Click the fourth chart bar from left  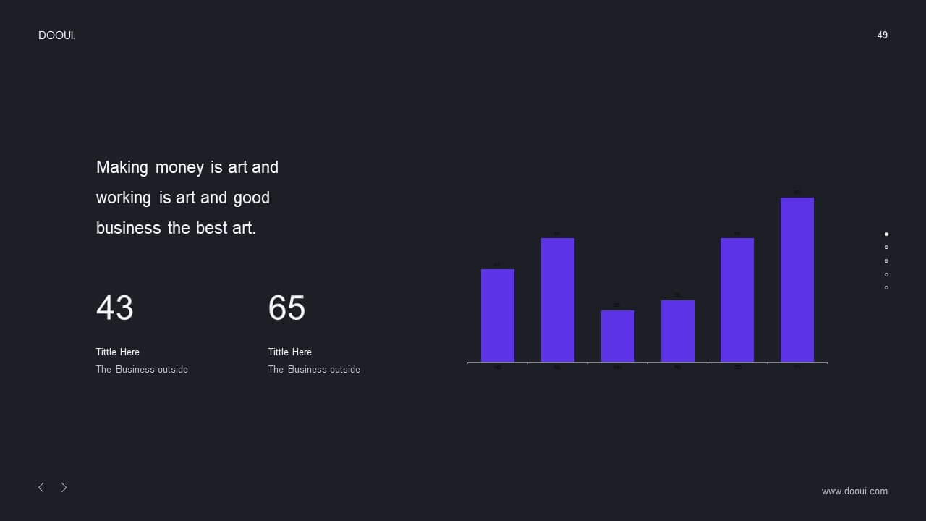[x=678, y=331]
